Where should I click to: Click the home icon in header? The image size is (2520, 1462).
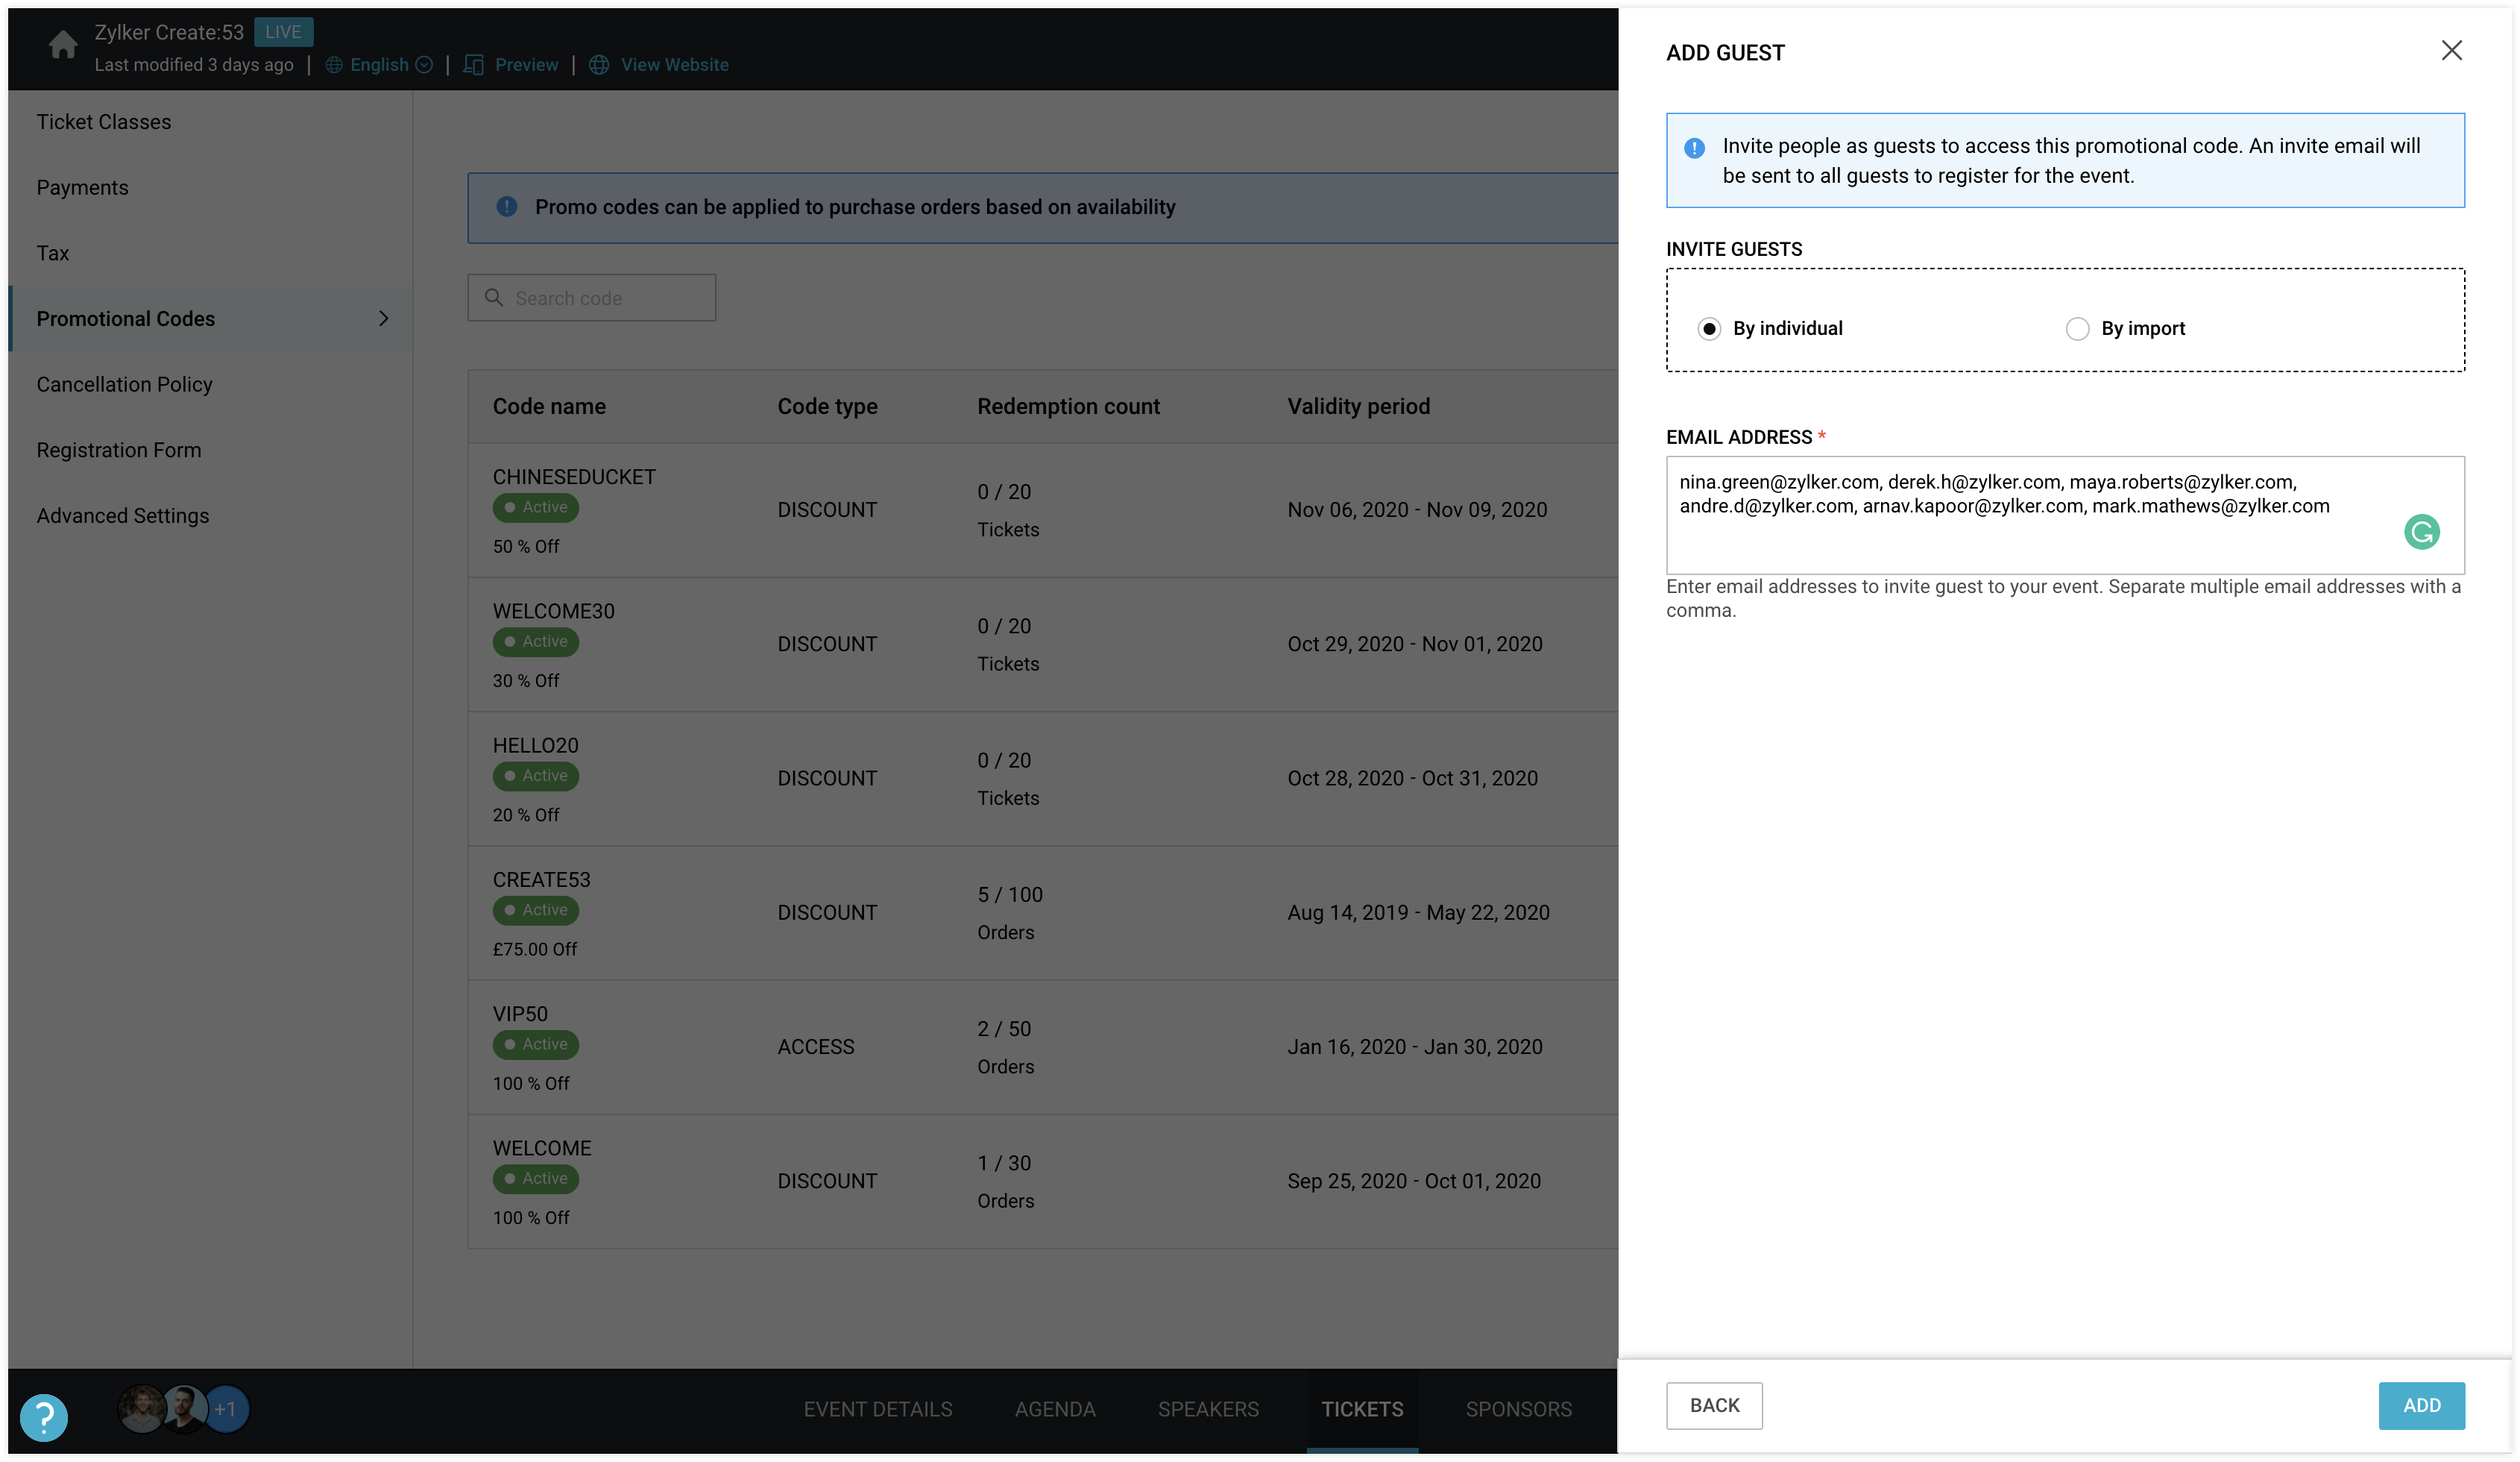coord(63,45)
